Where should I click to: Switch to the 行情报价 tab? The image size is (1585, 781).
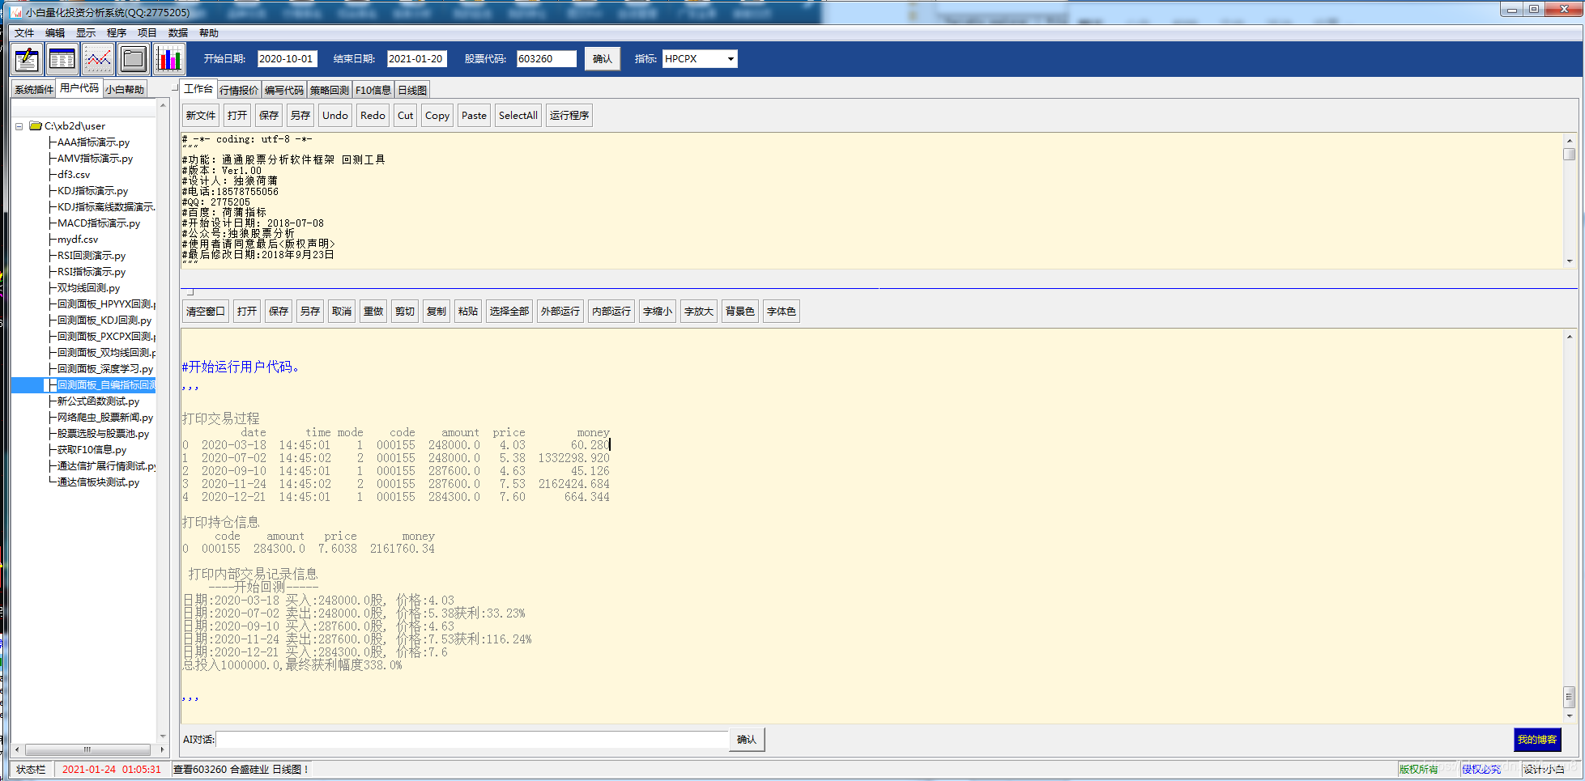tap(239, 91)
